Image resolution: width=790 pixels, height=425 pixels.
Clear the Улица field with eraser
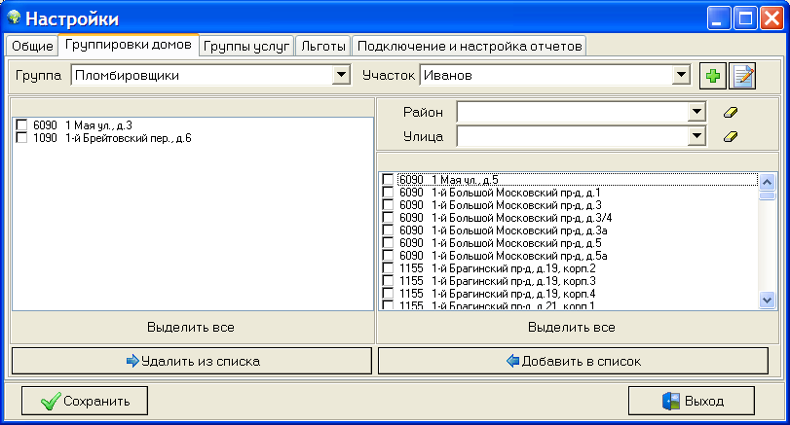click(731, 137)
